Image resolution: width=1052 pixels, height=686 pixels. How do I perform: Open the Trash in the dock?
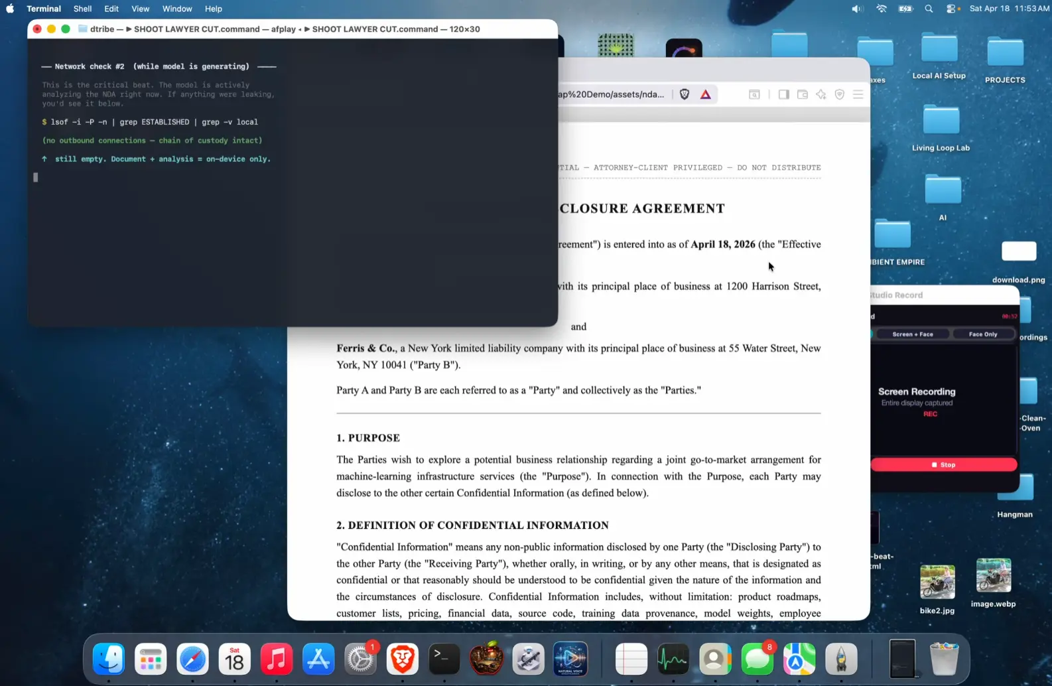pos(944,659)
